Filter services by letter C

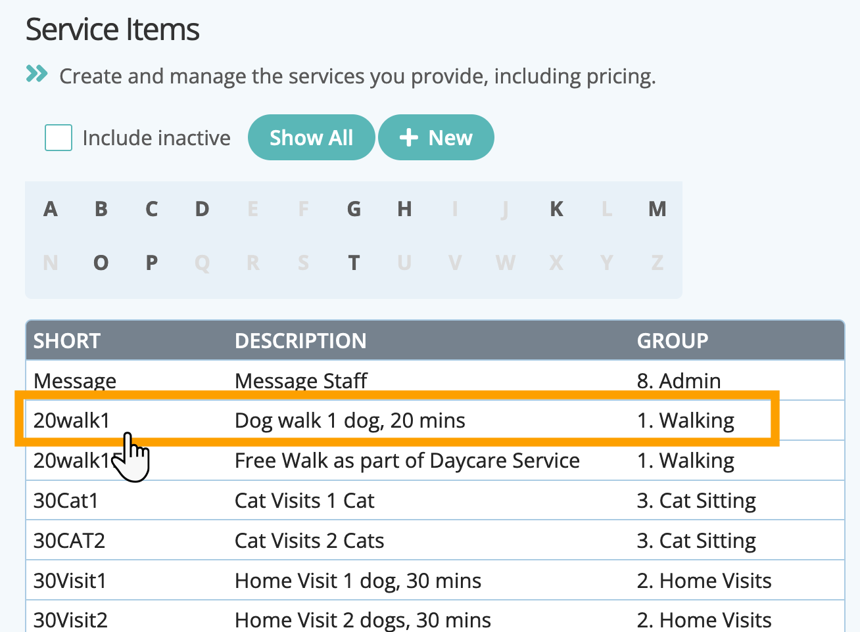click(x=152, y=210)
